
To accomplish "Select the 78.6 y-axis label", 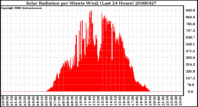I will pos(191,85).
